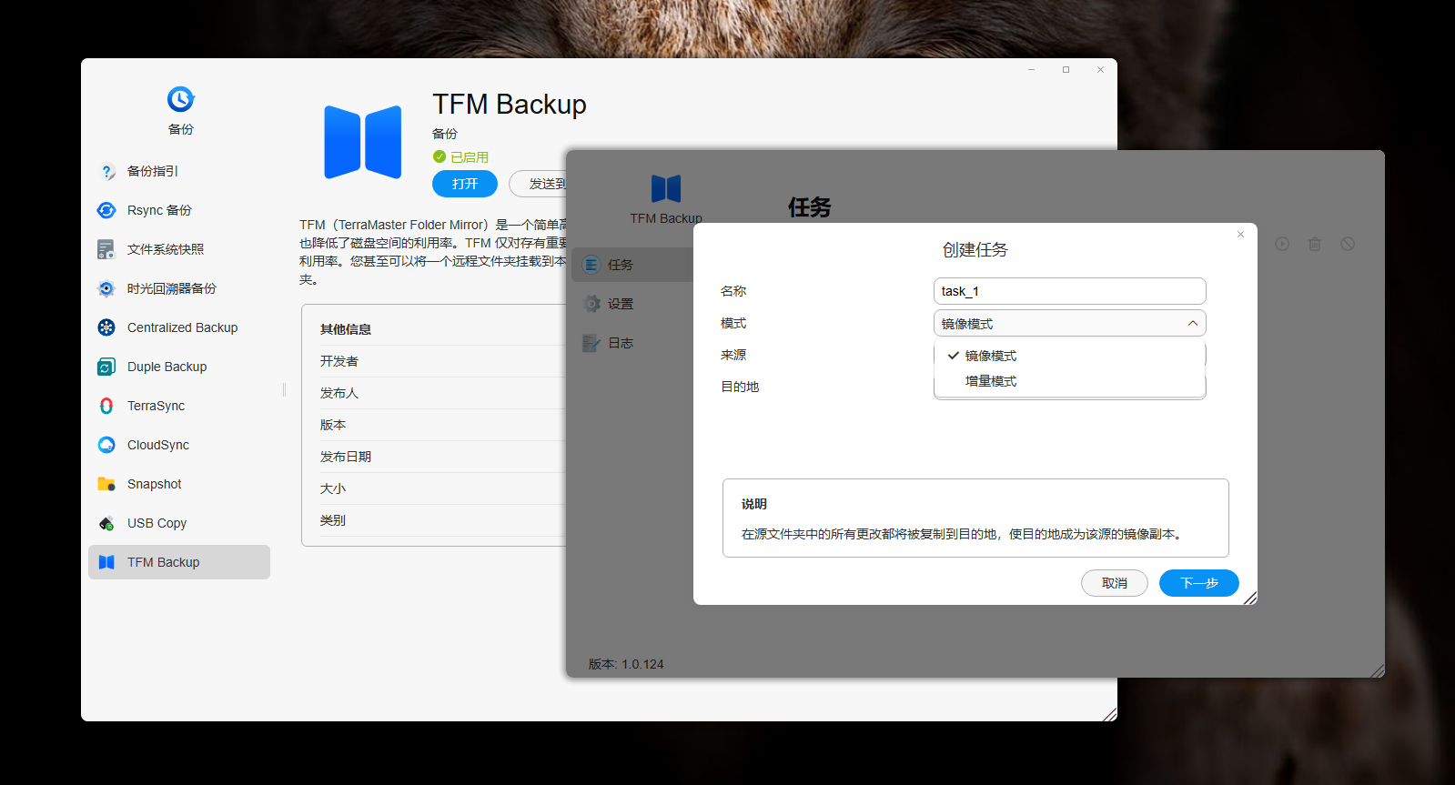
Task: Minimize the backup app window
Action: coord(1031,69)
